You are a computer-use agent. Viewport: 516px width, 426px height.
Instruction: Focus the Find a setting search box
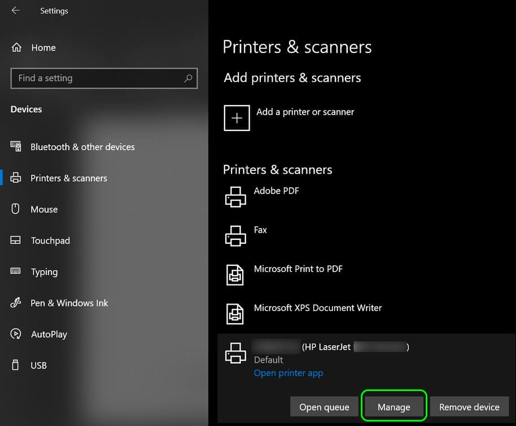click(96, 78)
